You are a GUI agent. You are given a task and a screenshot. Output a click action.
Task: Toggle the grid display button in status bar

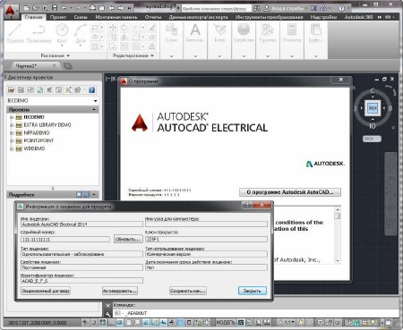(102, 322)
